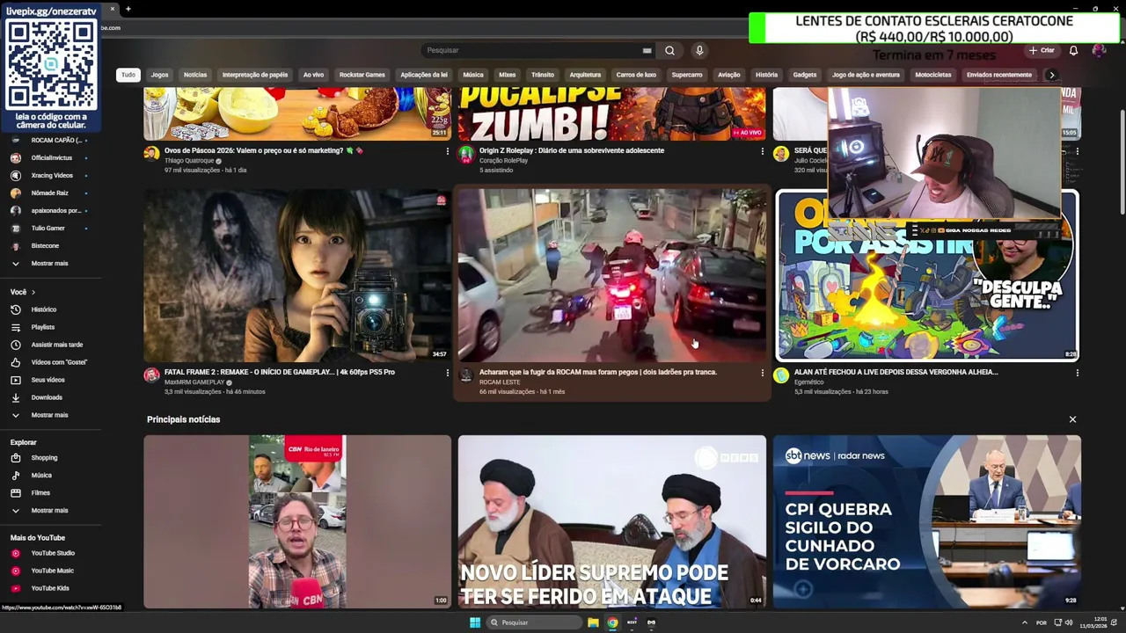The height and width of the screenshot is (633, 1126).
Task: Play FATAL FRAME 2 REMAKE thumbnail
Action: (297, 275)
